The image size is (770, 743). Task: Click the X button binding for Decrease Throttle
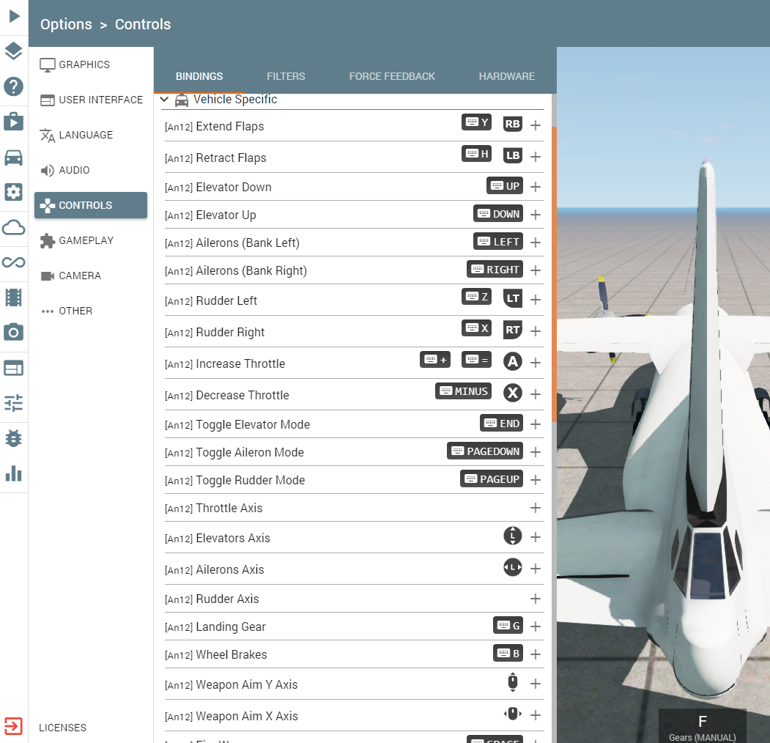coord(513,393)
